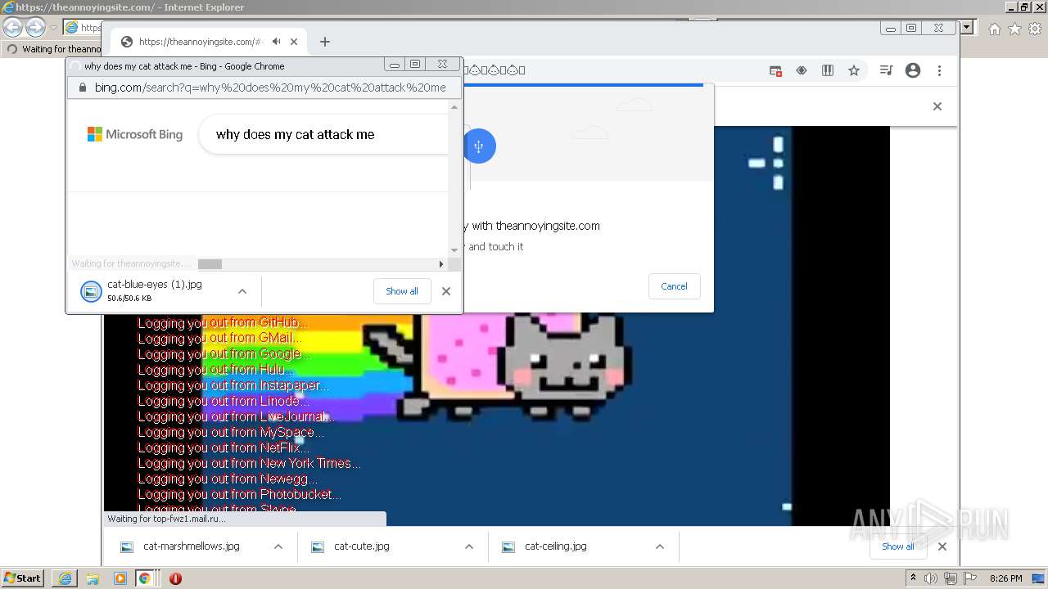Open the Windows Start menu

coord(22,578)
